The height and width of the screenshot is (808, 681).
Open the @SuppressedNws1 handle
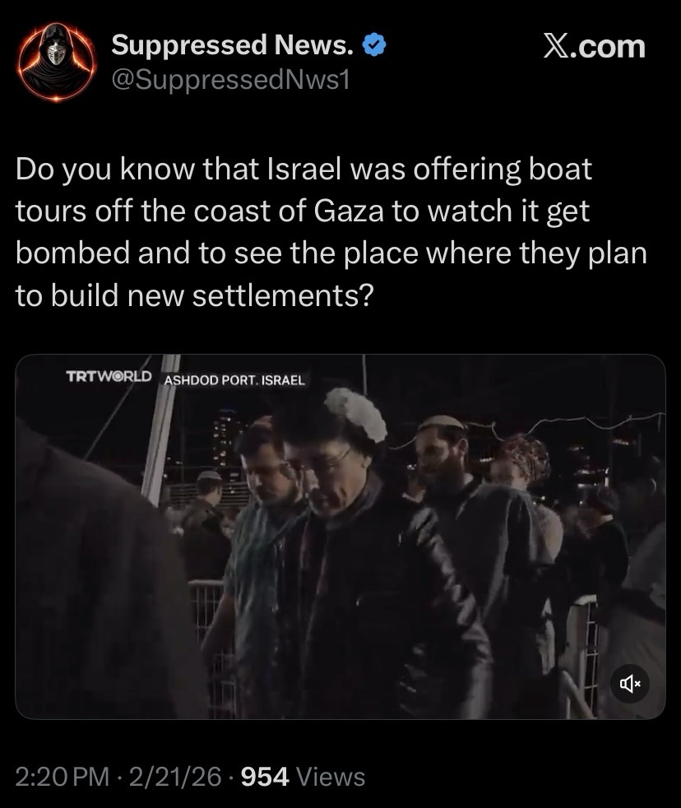click(x=230, y=80)
